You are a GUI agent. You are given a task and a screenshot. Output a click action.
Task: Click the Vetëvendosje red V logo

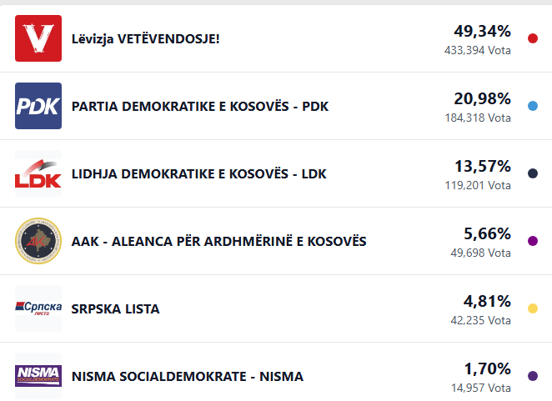coord(38,38)
